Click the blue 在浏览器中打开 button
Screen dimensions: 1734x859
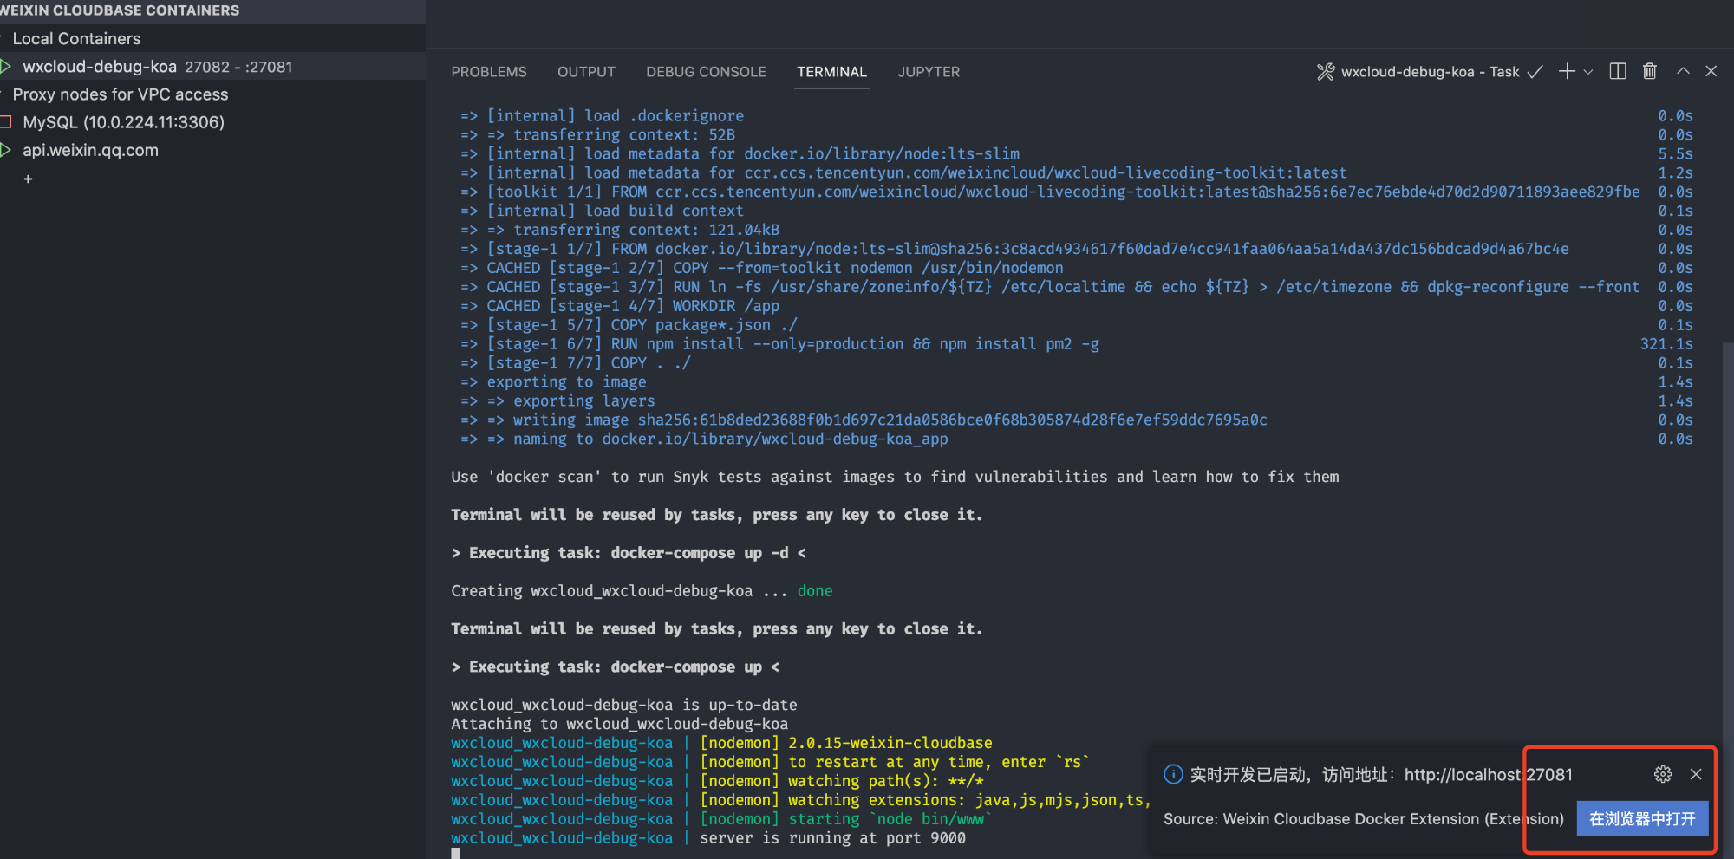click(x=1641, y=819)
